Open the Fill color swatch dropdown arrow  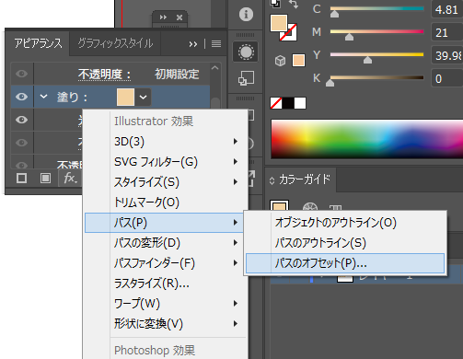143,98
